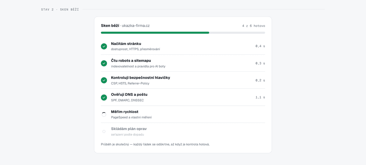Click indexovatelnost a pravidla pro AI boty

tap(138, 66)
